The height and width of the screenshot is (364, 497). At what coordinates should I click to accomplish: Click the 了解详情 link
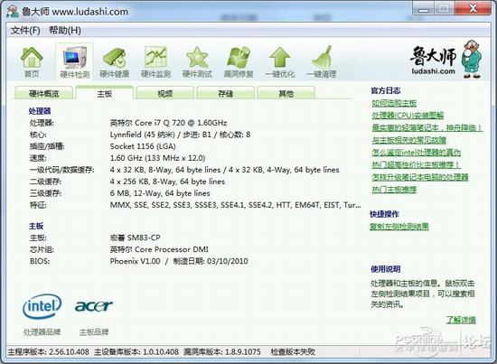tap(461, 320)
